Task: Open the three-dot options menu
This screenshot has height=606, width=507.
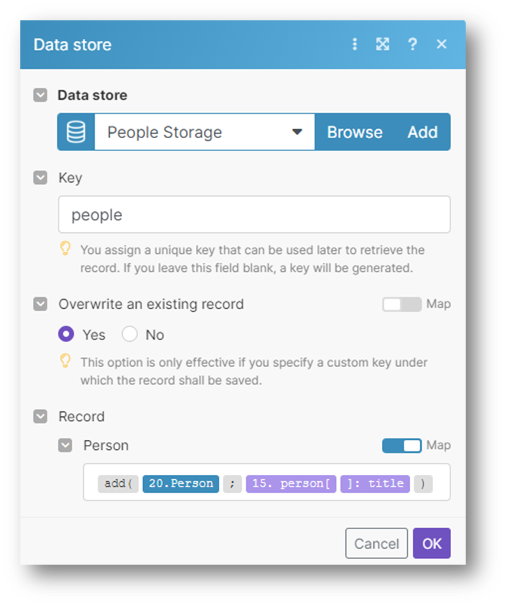Action: tap(355, 45)
